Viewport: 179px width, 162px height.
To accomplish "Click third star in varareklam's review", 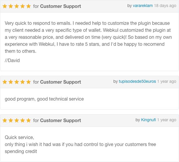I will (17, 6).
